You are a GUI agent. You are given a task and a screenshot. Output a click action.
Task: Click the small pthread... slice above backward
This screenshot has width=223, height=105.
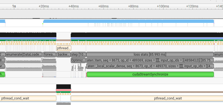click(x=64, y=48)
